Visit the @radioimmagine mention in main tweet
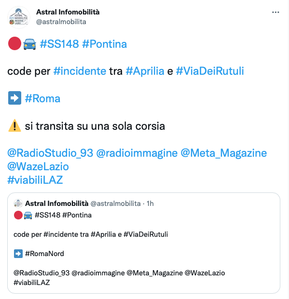289x299 pixels. (137, 153)
